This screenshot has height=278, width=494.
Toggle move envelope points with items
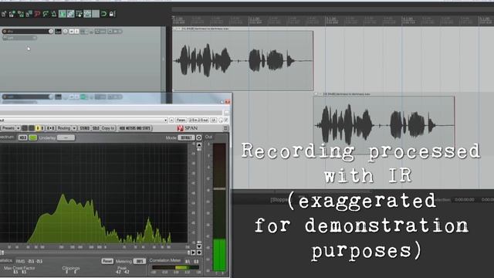click(x=87, y=14)
